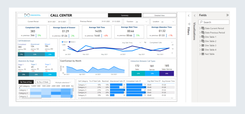Select By Time of Day view
The height and width of the screenshot is (114, 245).
coord(26,82)
